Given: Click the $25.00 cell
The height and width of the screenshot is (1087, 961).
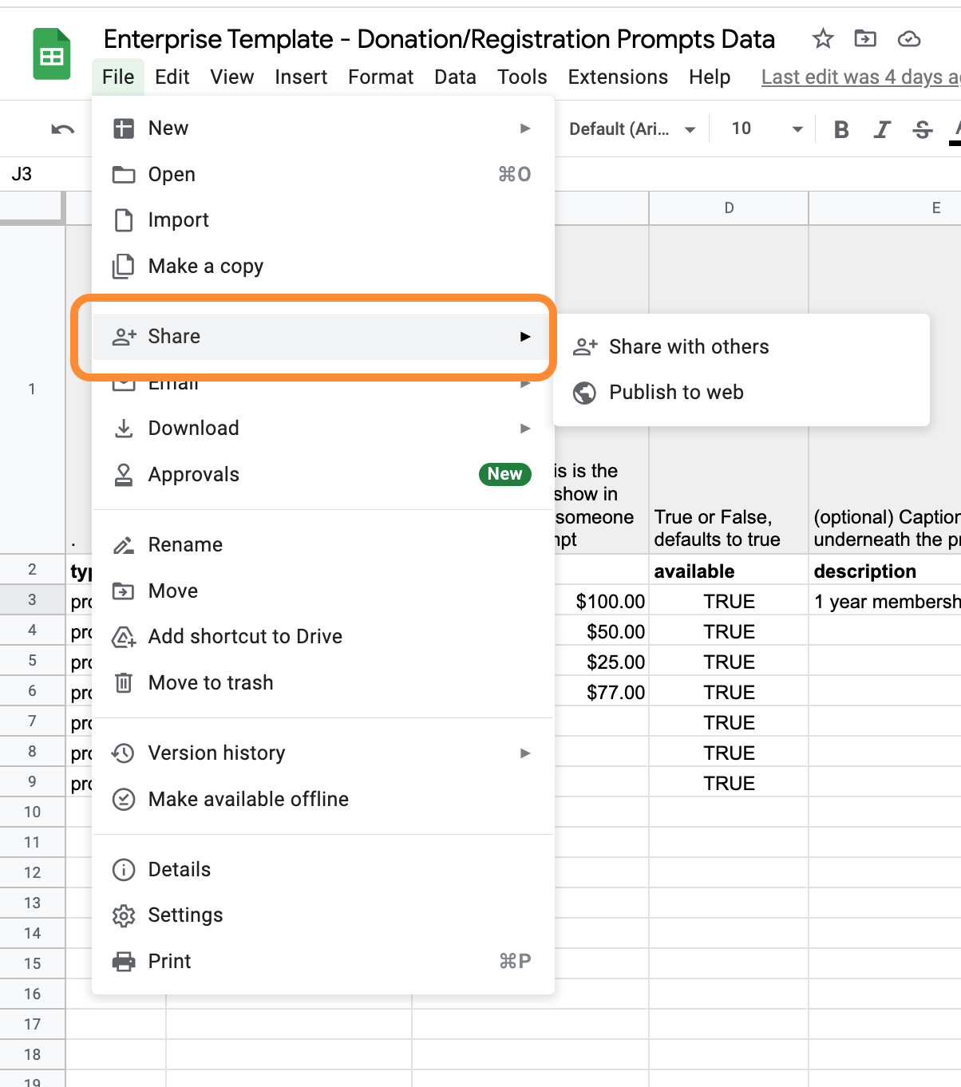Looking at the screenshot, I should [x=602, y=662].
